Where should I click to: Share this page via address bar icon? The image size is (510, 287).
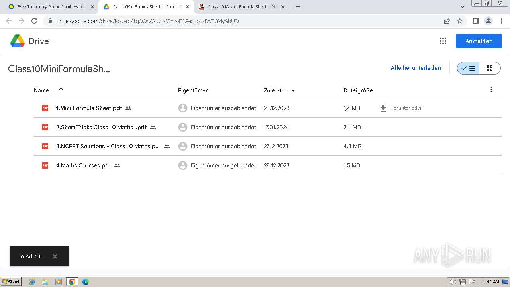(447, 21)
